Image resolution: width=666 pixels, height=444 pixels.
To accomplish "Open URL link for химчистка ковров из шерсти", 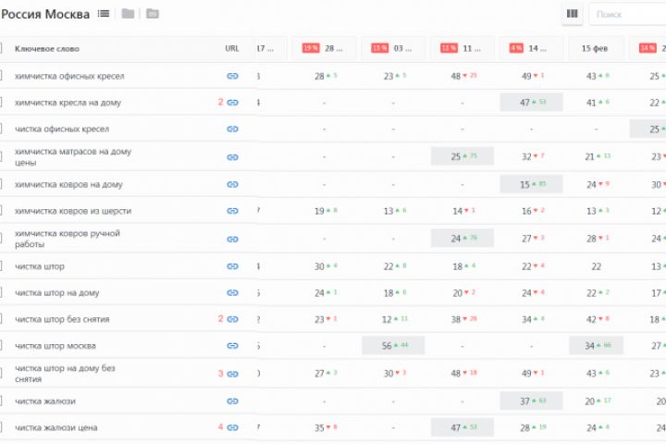I will pyautogui.click(x=232, y=211).
